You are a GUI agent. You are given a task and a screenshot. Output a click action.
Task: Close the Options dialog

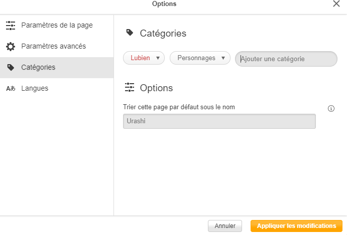(336, 4)
